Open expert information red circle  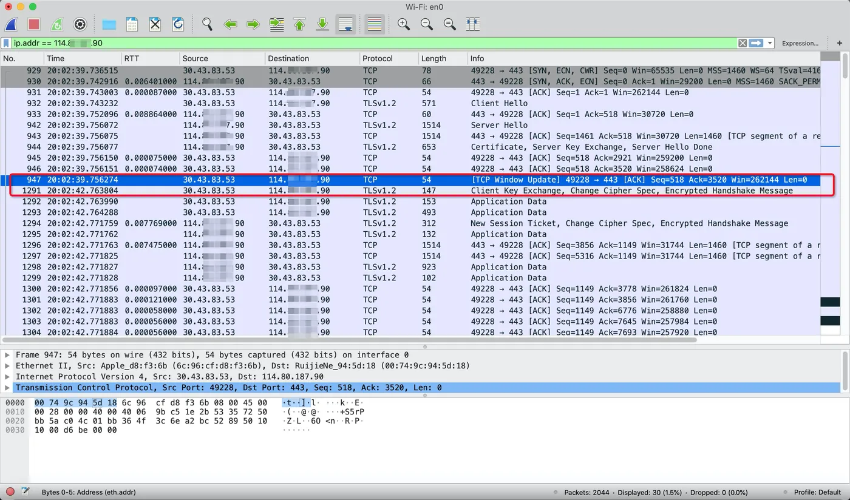(10, 492)
